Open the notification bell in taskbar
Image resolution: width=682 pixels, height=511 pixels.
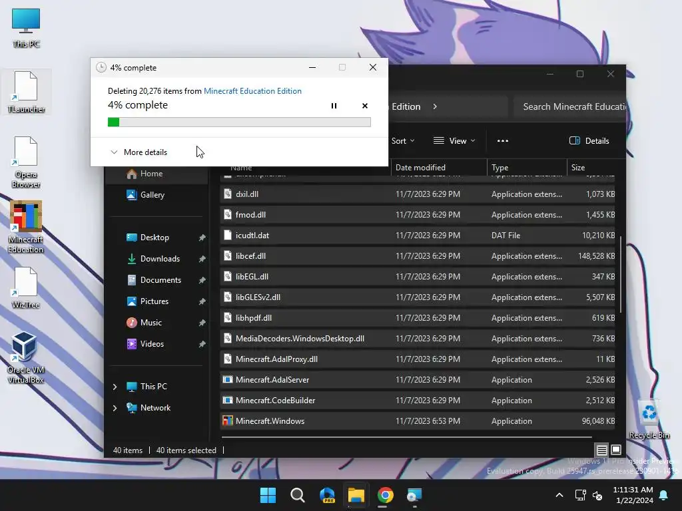(664, 495)
